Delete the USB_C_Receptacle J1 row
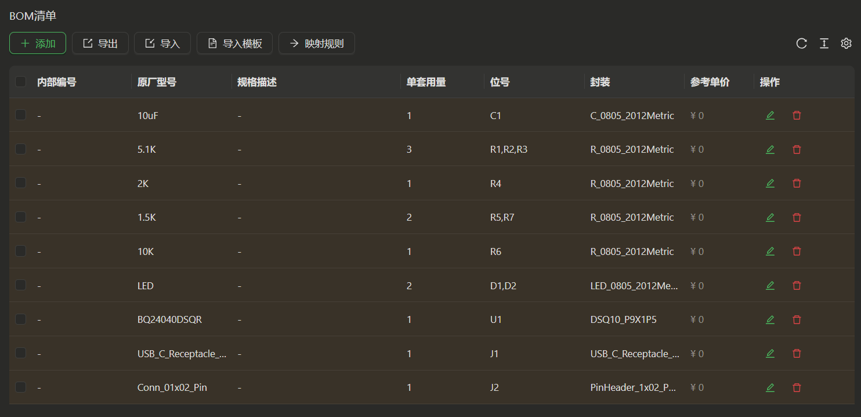 tap(797, 354)
